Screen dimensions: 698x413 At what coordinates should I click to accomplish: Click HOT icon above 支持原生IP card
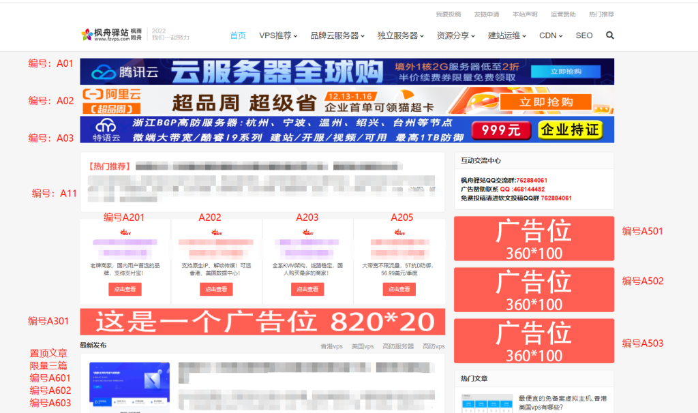(216, 232)
